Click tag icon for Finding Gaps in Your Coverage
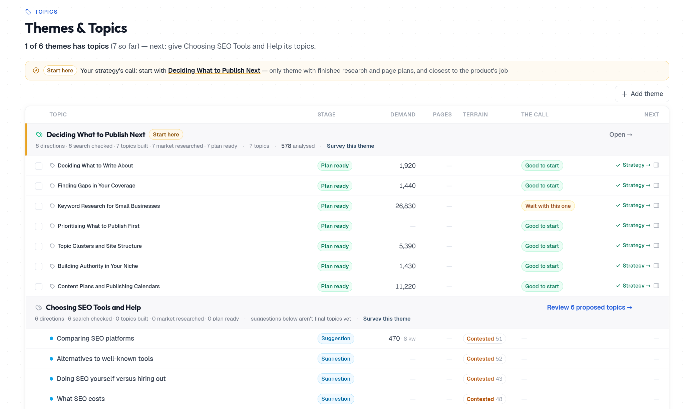This screenshot has width=694, height=409. pos(52,186)
